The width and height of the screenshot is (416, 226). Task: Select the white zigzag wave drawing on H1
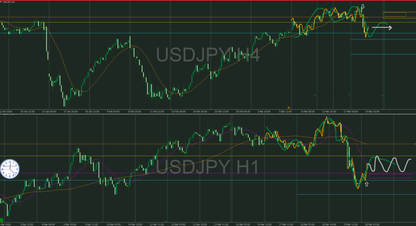tap(390, 164)
